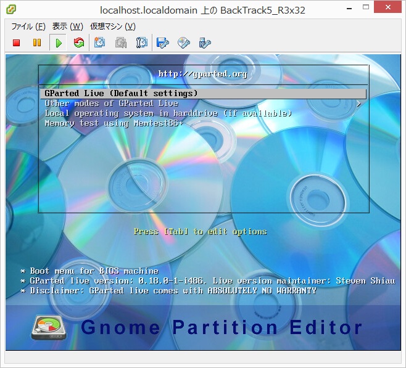This screenshot has width=406, height=368.
Task: Click the USB device connect icon
Action: (x=205, y=43)
